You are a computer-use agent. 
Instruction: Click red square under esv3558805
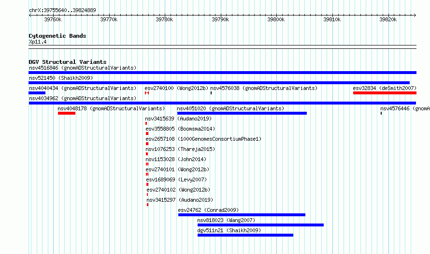coord(147,134)
